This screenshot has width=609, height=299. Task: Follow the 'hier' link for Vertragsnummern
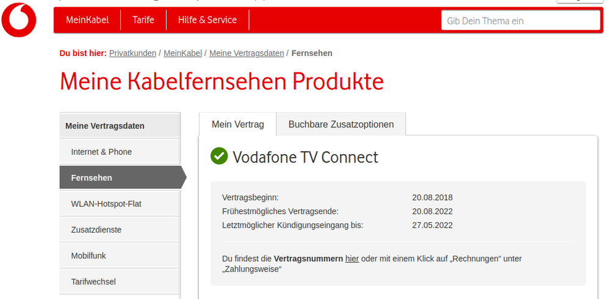pos(352,259)
